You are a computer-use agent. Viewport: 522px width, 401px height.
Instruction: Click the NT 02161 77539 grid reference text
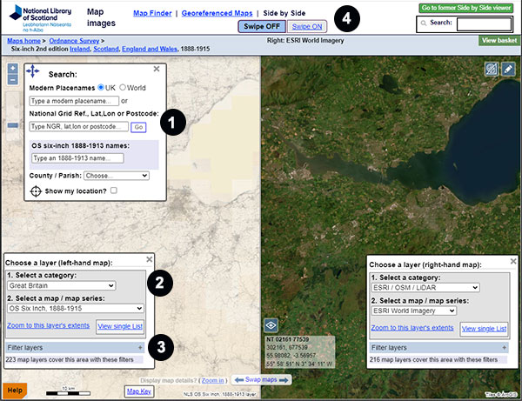pos(288,339)
